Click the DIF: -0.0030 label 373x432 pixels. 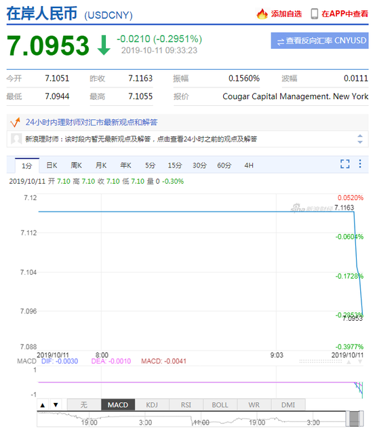coord(60,361)
